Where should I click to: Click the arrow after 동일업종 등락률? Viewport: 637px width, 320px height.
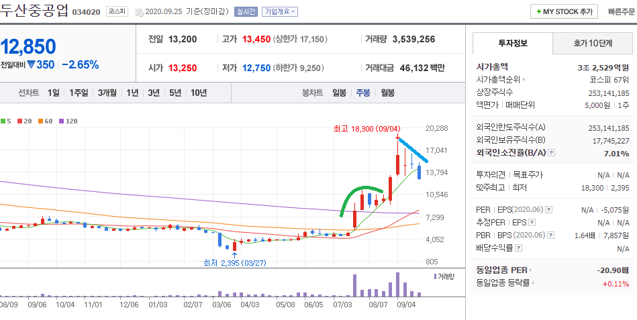pos(533,283)
